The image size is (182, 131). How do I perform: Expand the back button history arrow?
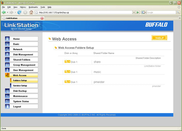[x=8, y=12]
